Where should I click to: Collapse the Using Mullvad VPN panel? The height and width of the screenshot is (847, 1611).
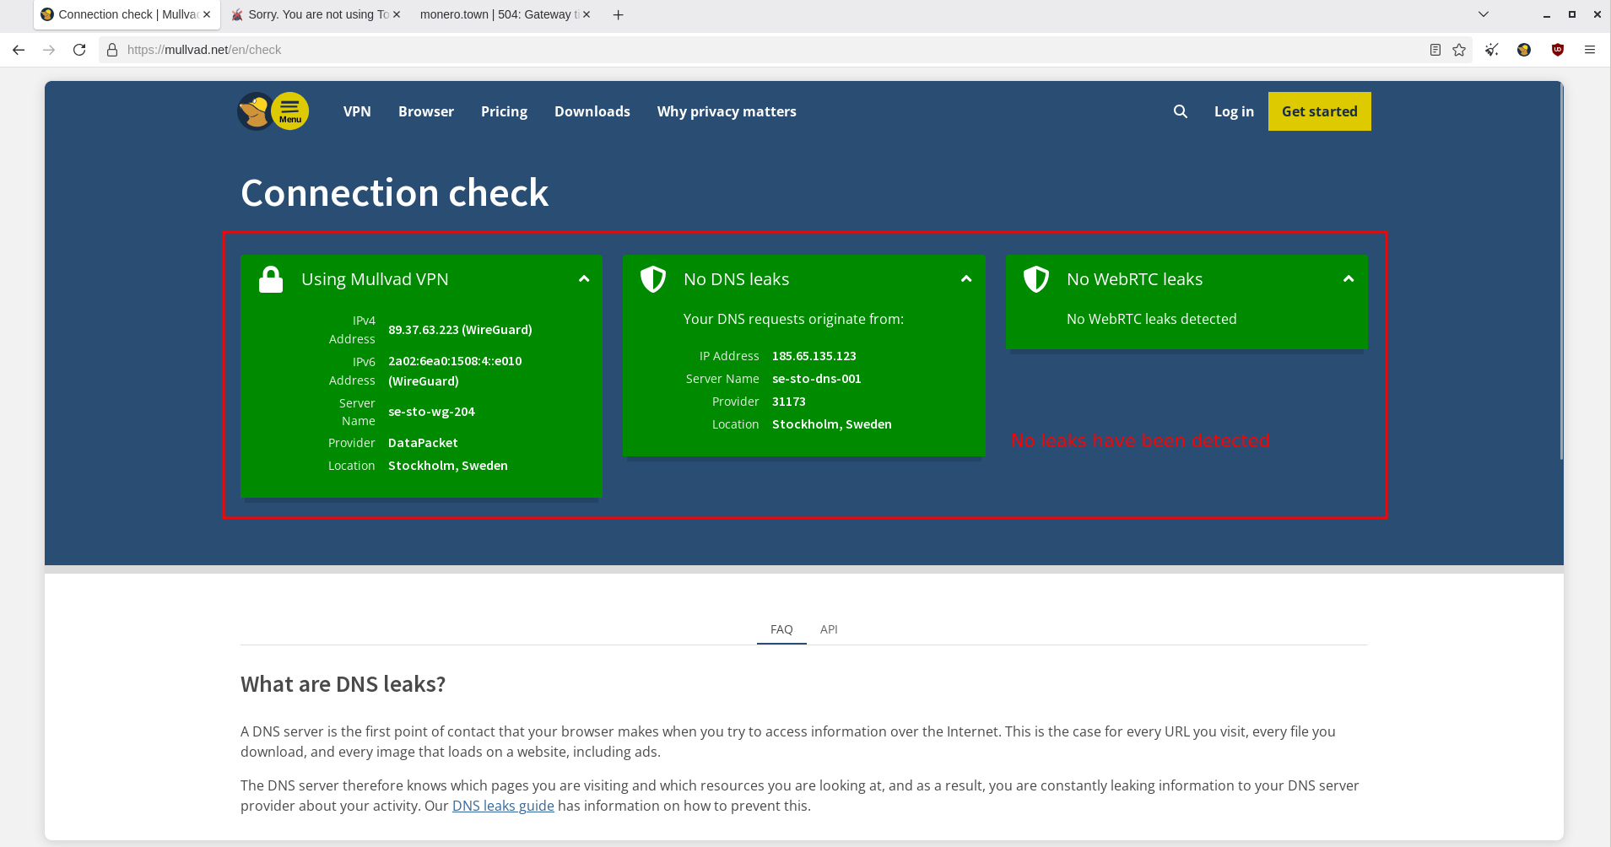click(x=583, y=279)
